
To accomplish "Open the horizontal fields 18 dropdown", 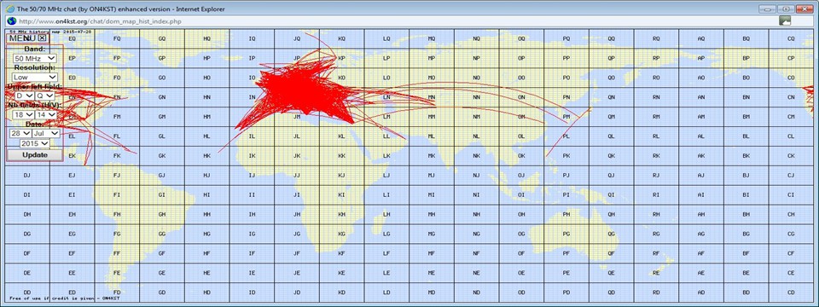I will (x=22, y=114).
